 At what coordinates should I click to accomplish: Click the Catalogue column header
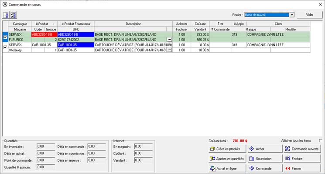click(20, 24)
